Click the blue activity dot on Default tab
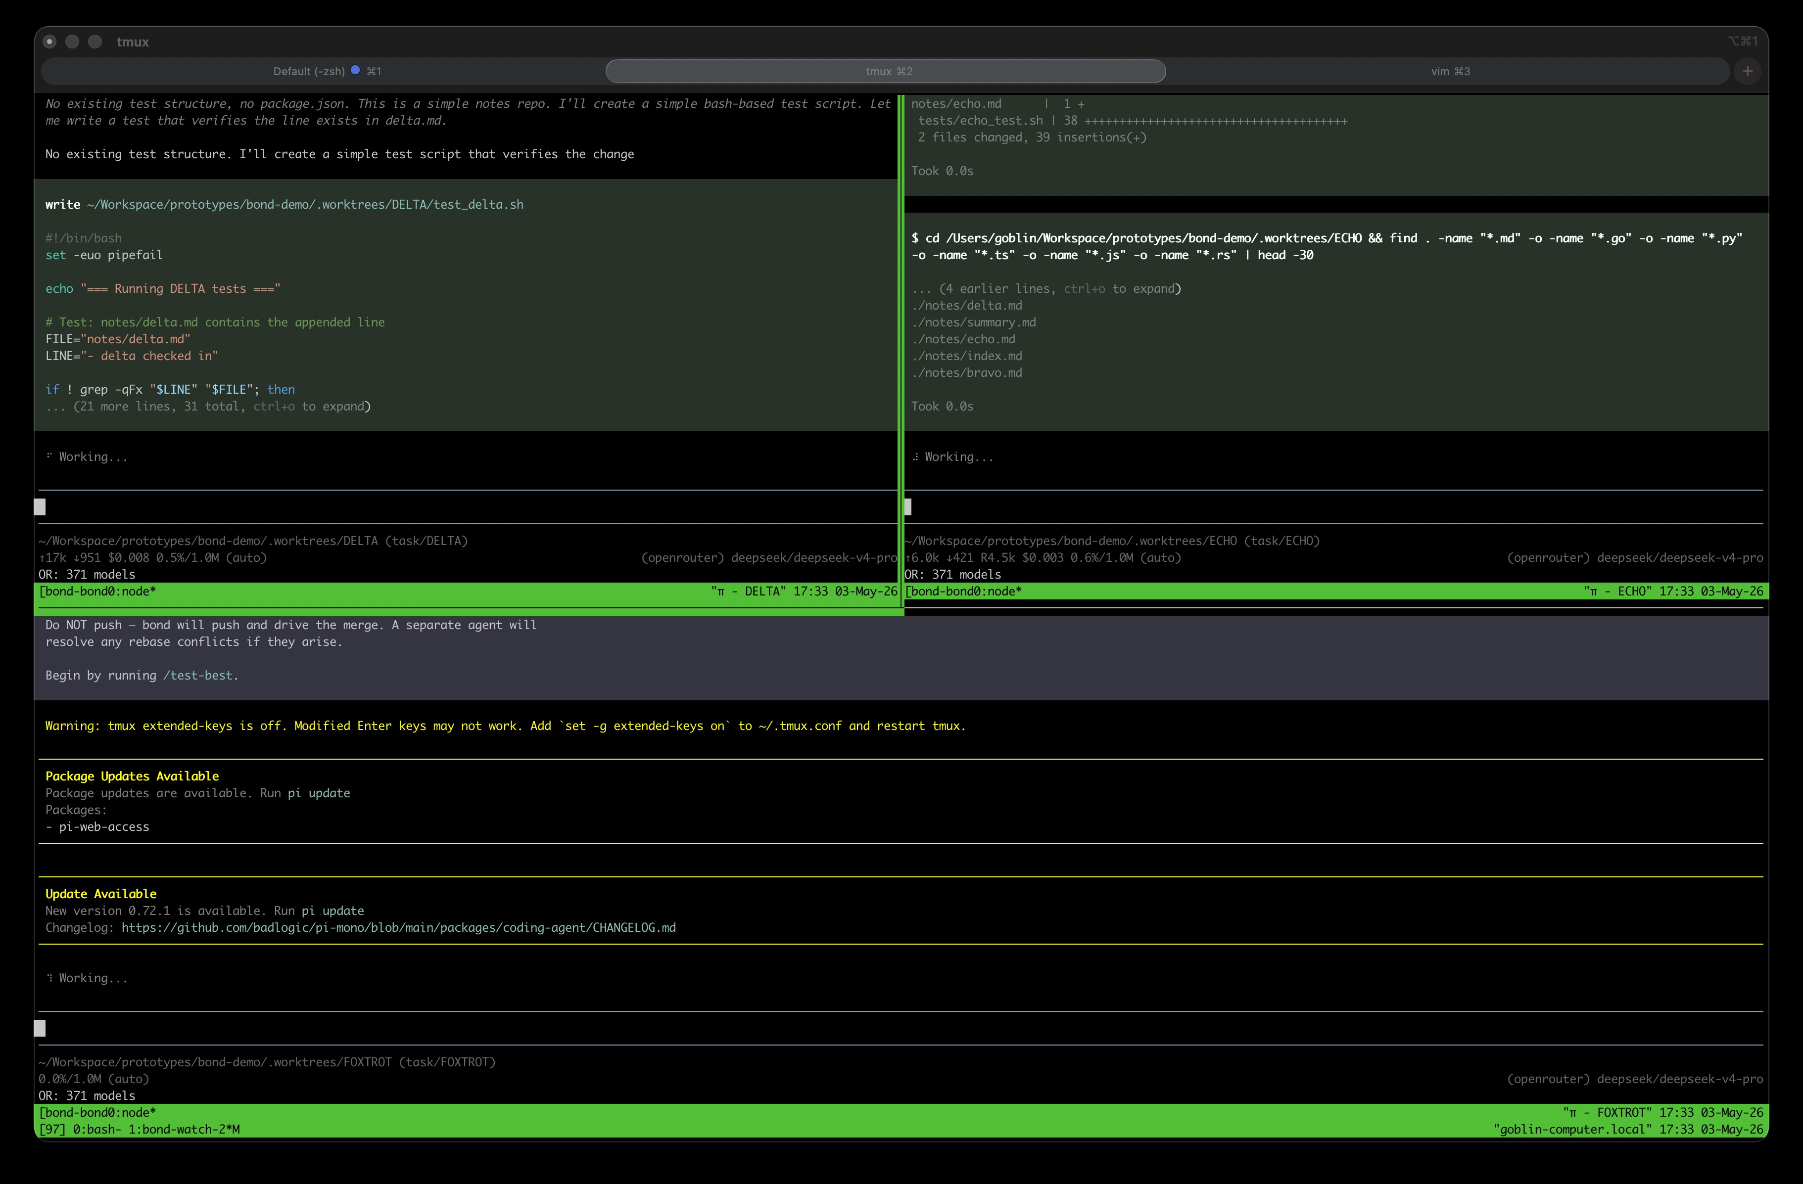Screen dimensions: 1803x1184 point(355,70)
